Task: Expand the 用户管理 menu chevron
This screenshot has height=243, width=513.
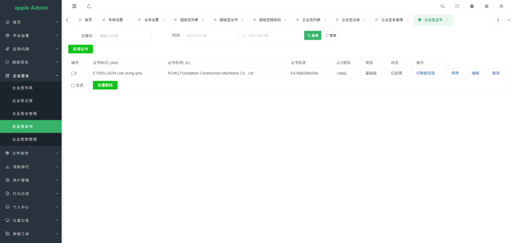Action: tap(57, 180)
